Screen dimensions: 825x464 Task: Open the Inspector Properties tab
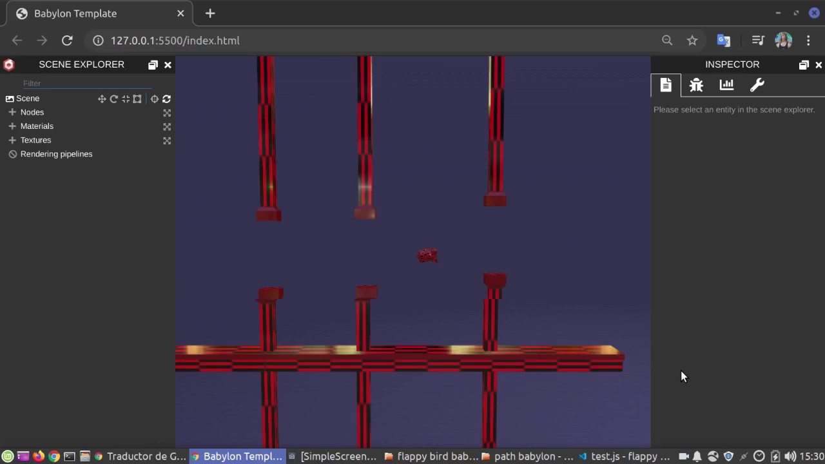coord(666,85)
